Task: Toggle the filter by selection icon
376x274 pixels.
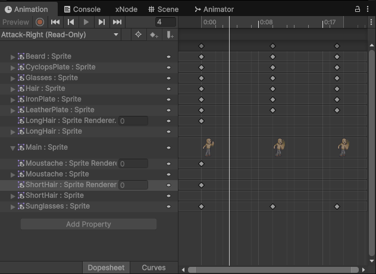Action: (x=138, y=35)
